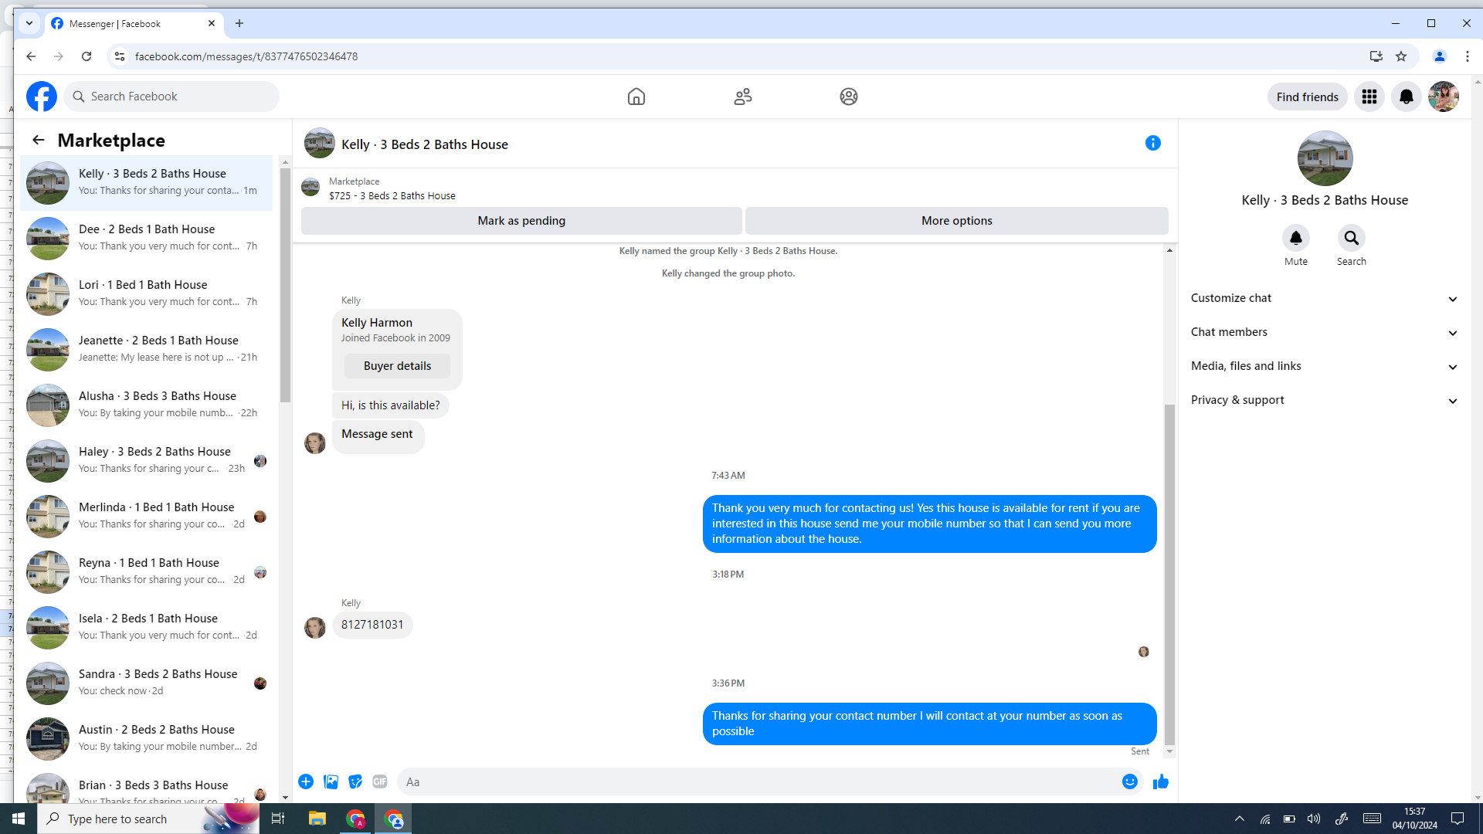Open the Chrome profile icon
The width and height of the screenshot is (1483, 834).
point(1439,56)
